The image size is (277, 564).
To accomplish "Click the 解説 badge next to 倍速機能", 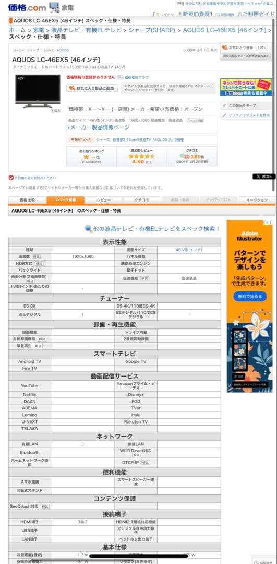I will pyautogui.click(x=144, y=278).
